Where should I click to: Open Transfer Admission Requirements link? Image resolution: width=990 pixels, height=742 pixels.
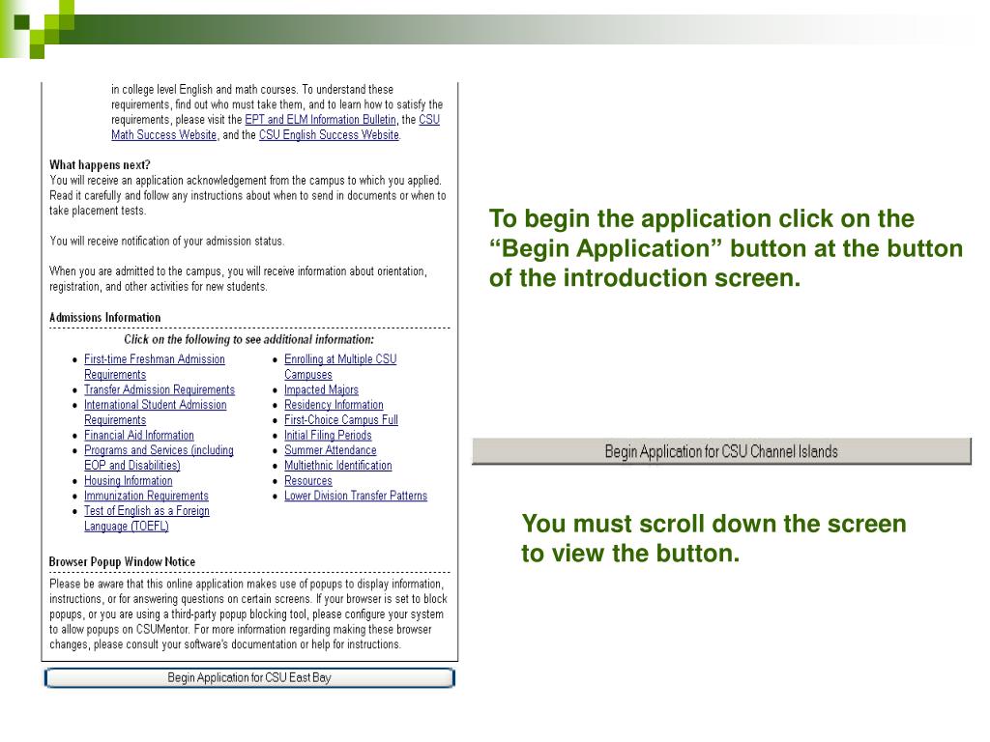(160, 389)
